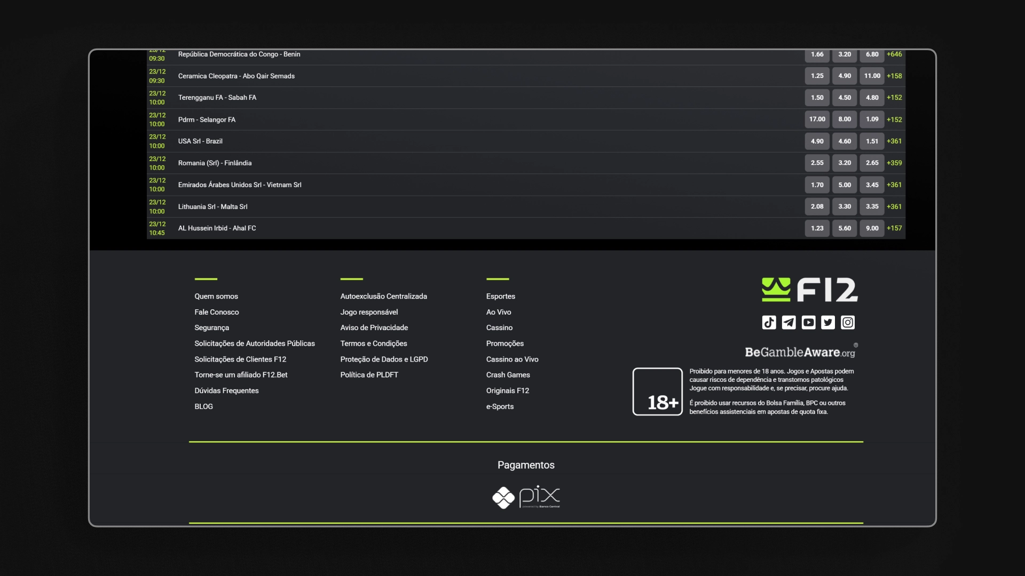Image resolution: width=1025 pixels, height=576 pixels.
Task: Click the 18+ age restriction badge
Action: pos(657,391)
